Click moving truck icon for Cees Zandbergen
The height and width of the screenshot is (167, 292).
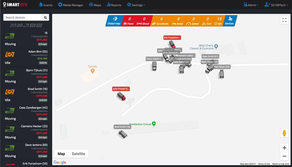coord(10,110)
